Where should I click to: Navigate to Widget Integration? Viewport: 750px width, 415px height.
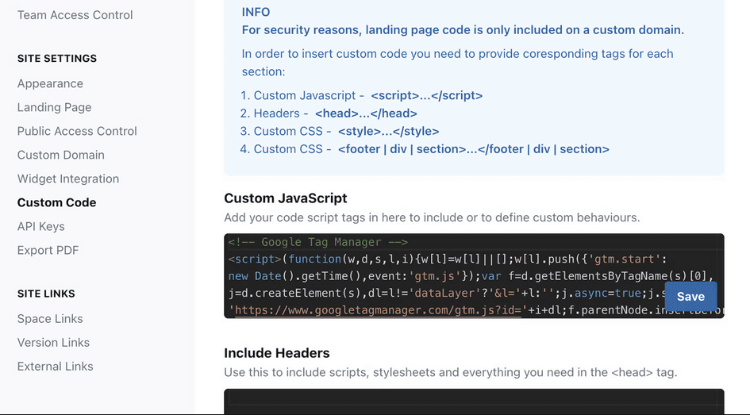(x=68, y=179)
